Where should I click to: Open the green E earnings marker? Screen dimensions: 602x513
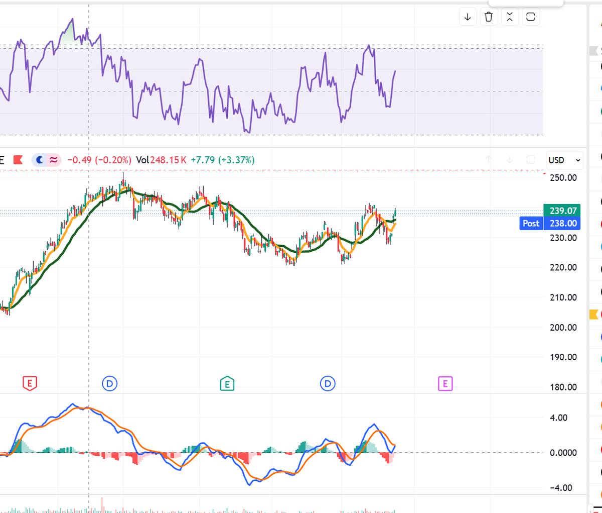tap(227, 384)
